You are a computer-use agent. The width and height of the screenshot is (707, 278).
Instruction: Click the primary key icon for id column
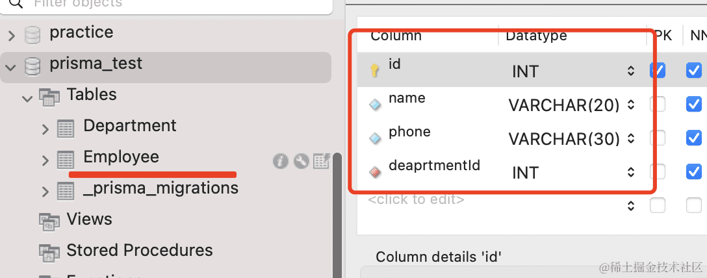(375, 71)
